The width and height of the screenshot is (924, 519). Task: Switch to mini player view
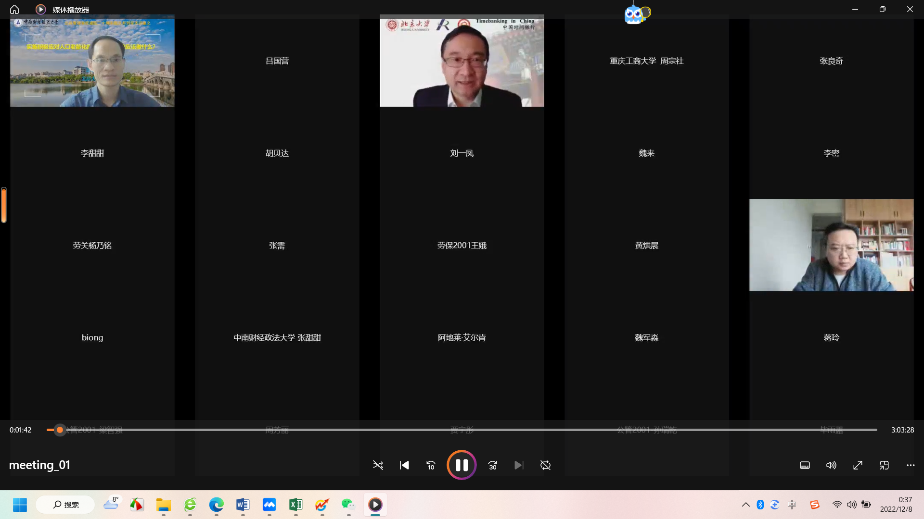tap(884, 465)
